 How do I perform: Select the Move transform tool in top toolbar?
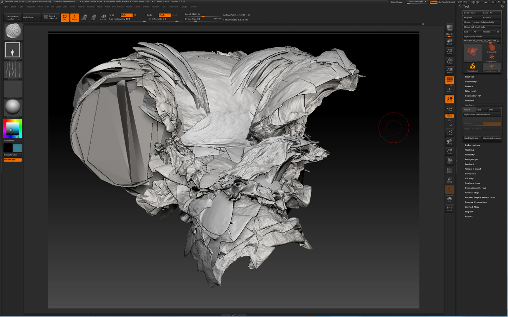[84, 17]
